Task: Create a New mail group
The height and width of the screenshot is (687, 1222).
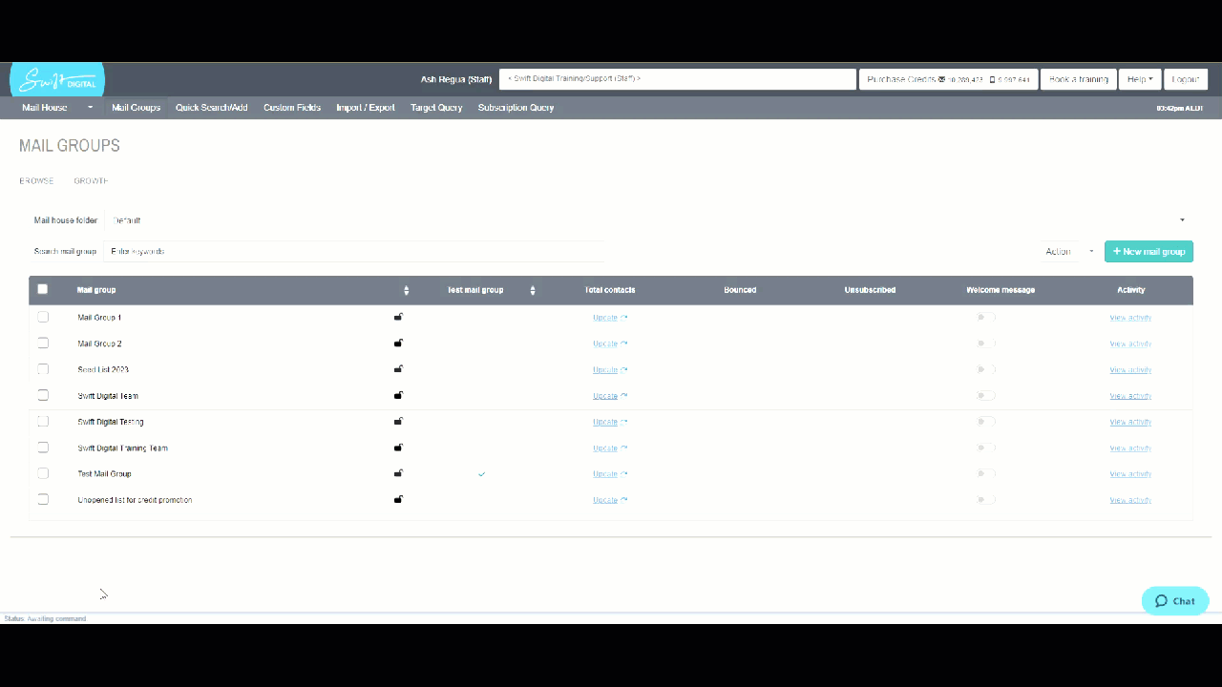Action: click(1148, 251)
